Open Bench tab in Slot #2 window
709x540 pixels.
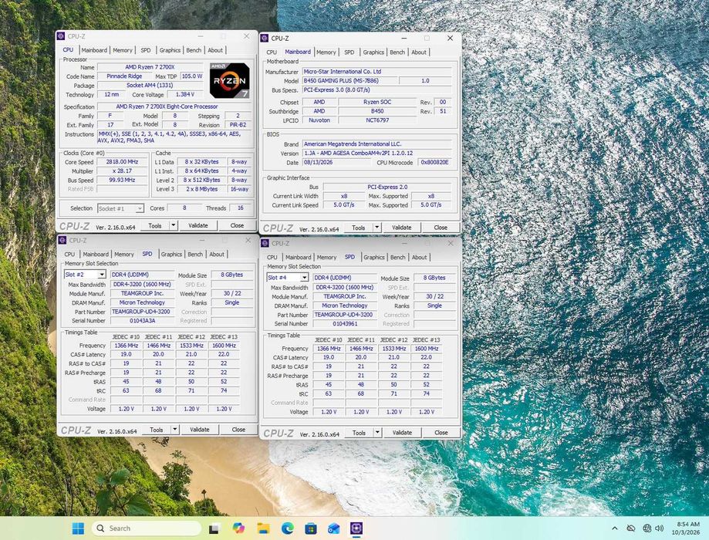pyautogui.click(x=195, y=254)
